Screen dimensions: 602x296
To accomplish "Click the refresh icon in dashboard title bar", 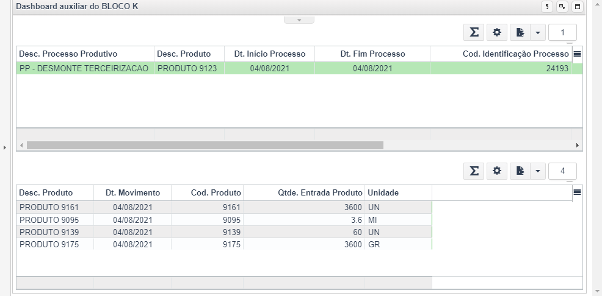I will [546, 7].
